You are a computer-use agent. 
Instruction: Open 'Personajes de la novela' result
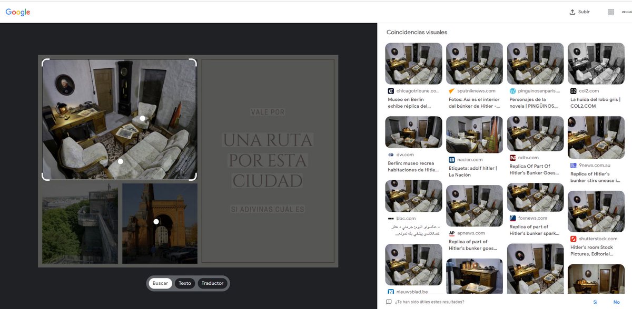pyautogui.click(x=535, y=102)
